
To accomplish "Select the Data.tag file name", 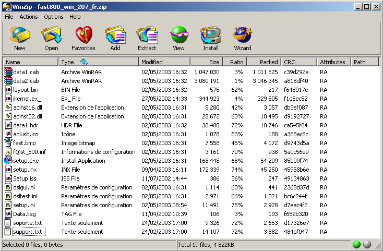I will click(25, 214).
